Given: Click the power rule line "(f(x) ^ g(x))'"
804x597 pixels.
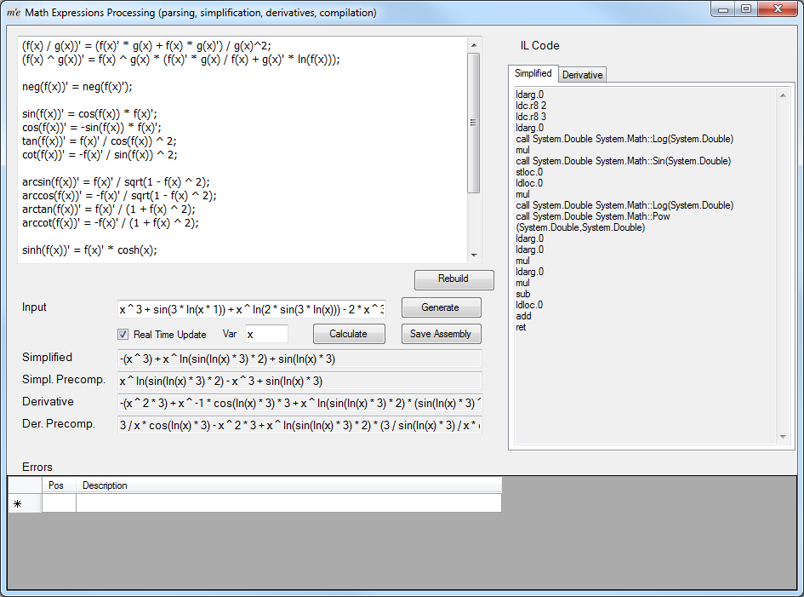Looking at the screenshot, I should tap(180, 60).
